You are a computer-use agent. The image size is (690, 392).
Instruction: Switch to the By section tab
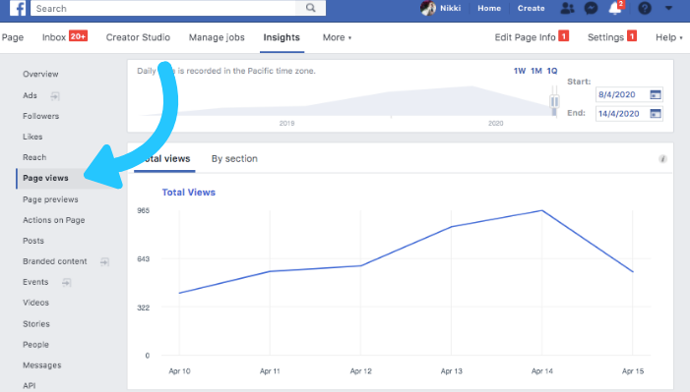click(x=234, y=158)
